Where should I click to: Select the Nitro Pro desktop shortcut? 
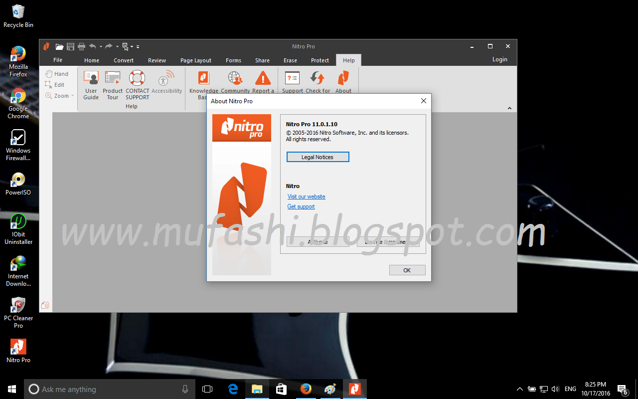click(18, 351)
